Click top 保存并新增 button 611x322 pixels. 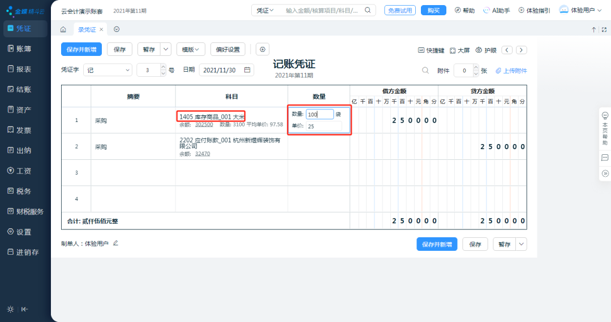click(81, 49)
